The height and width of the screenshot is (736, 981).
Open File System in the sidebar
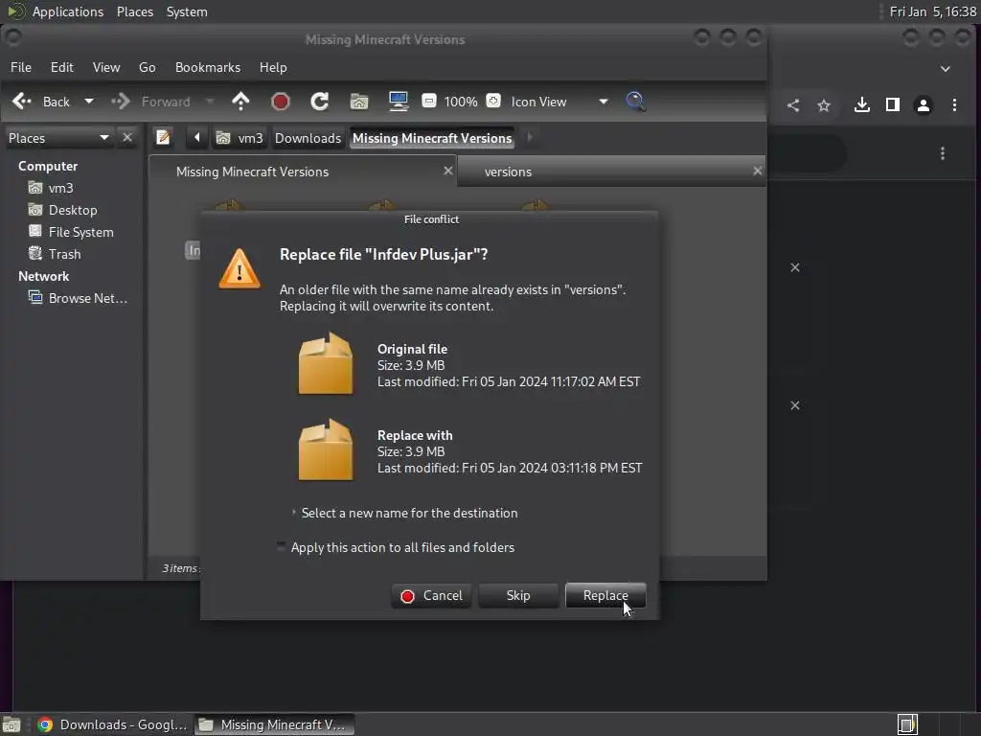[71, 232]
